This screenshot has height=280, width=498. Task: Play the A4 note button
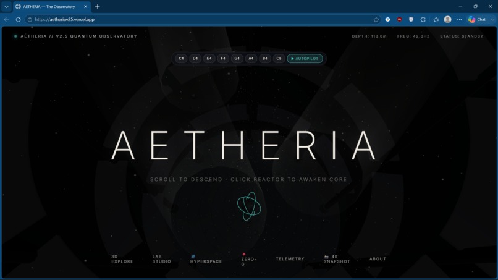(x=251, y=59)
